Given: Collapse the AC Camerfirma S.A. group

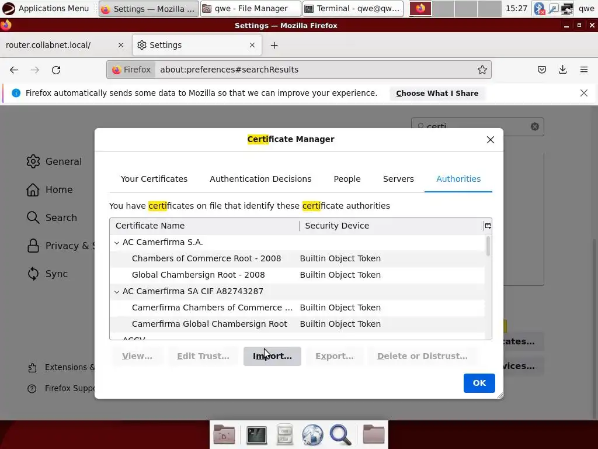Looking at the screenshot, I should (117, 243).
